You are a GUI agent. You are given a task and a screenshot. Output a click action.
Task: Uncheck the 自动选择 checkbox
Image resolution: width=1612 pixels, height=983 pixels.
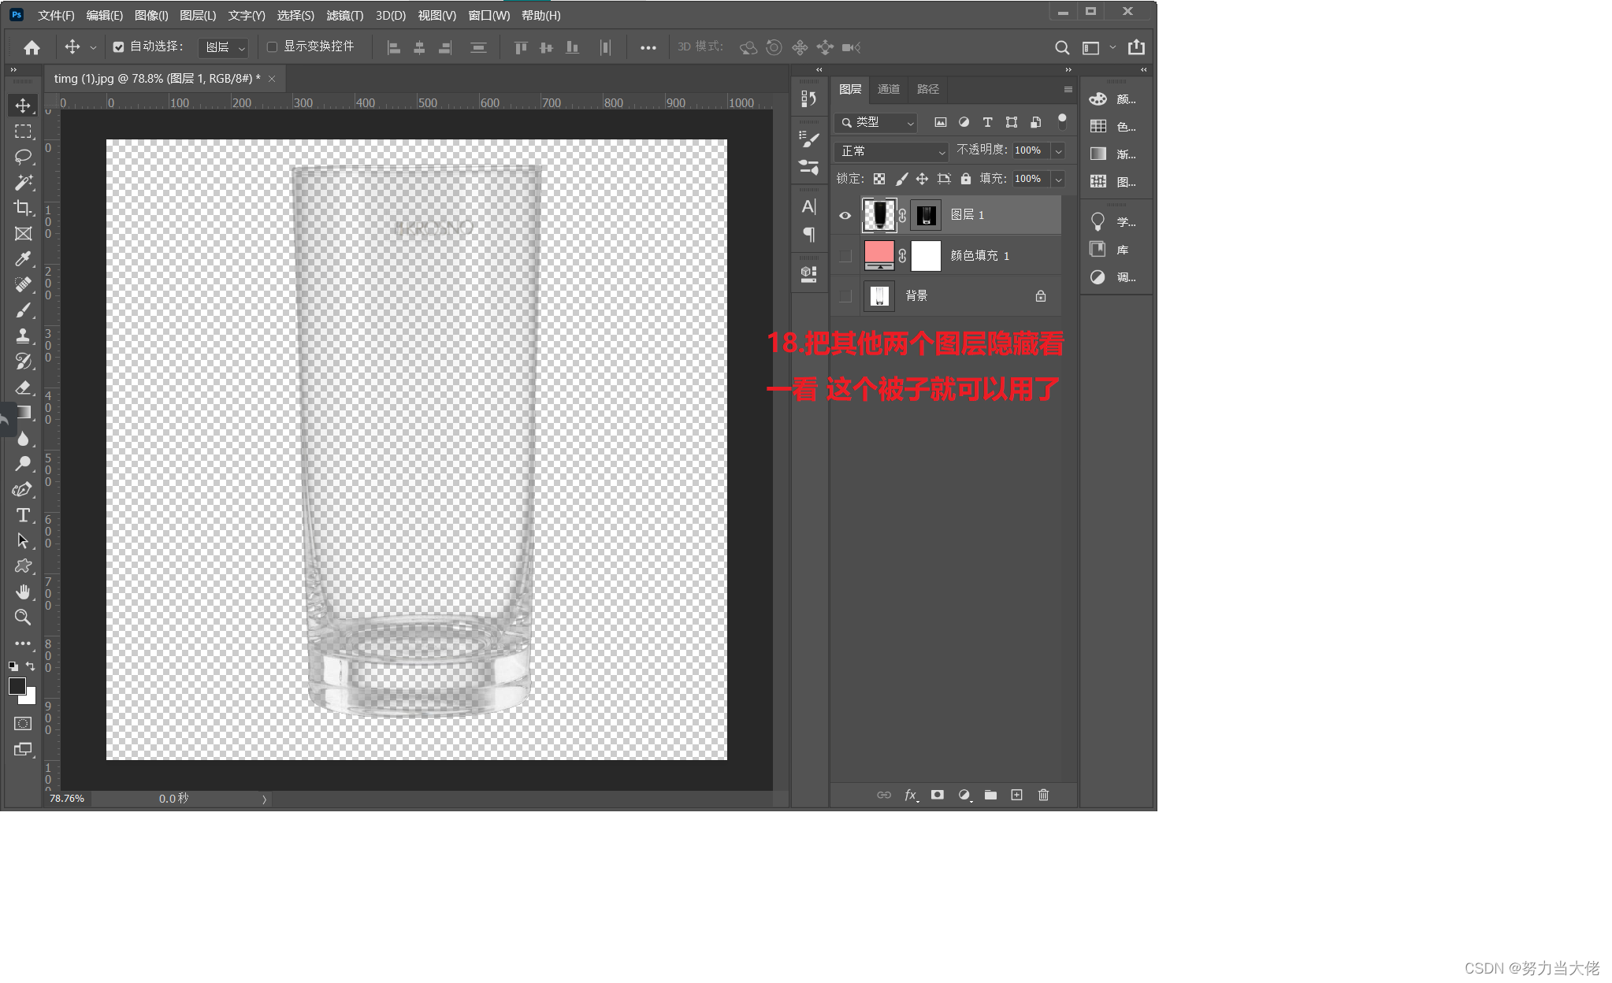click(118, 47)
